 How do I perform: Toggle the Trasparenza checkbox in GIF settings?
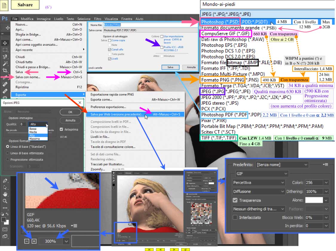click(235, 200)
